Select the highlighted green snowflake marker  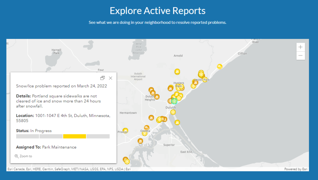(x=174, y=101)
